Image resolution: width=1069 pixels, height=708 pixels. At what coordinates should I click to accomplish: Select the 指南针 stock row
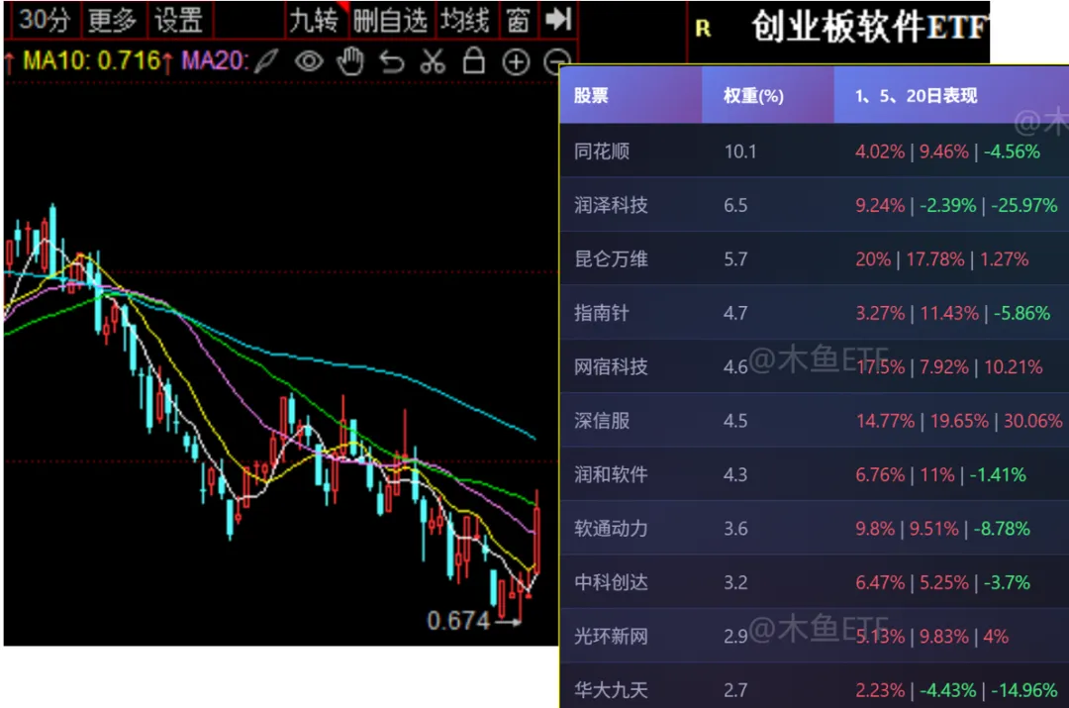[x=814, y=312]
